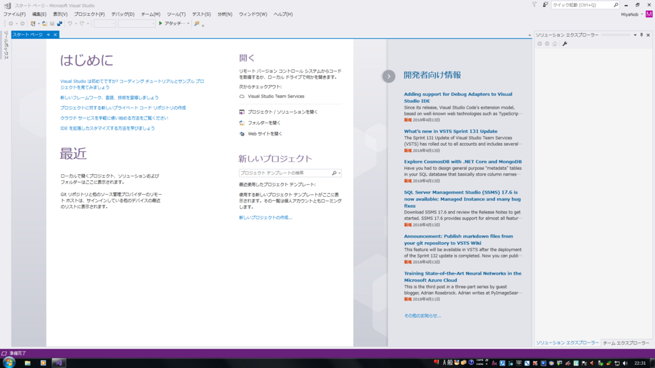
Task: Pin the Solution Explorer panel
Action: pyautogui.click(x=642, y=35)
